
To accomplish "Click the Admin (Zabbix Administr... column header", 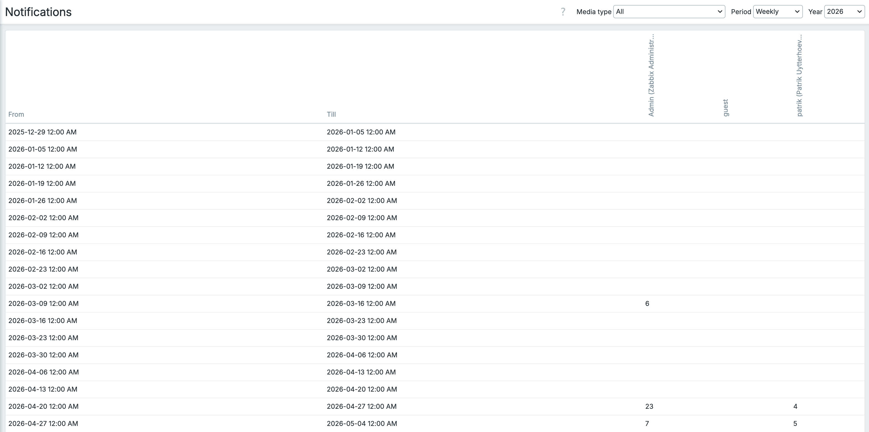I will [651, 75].
